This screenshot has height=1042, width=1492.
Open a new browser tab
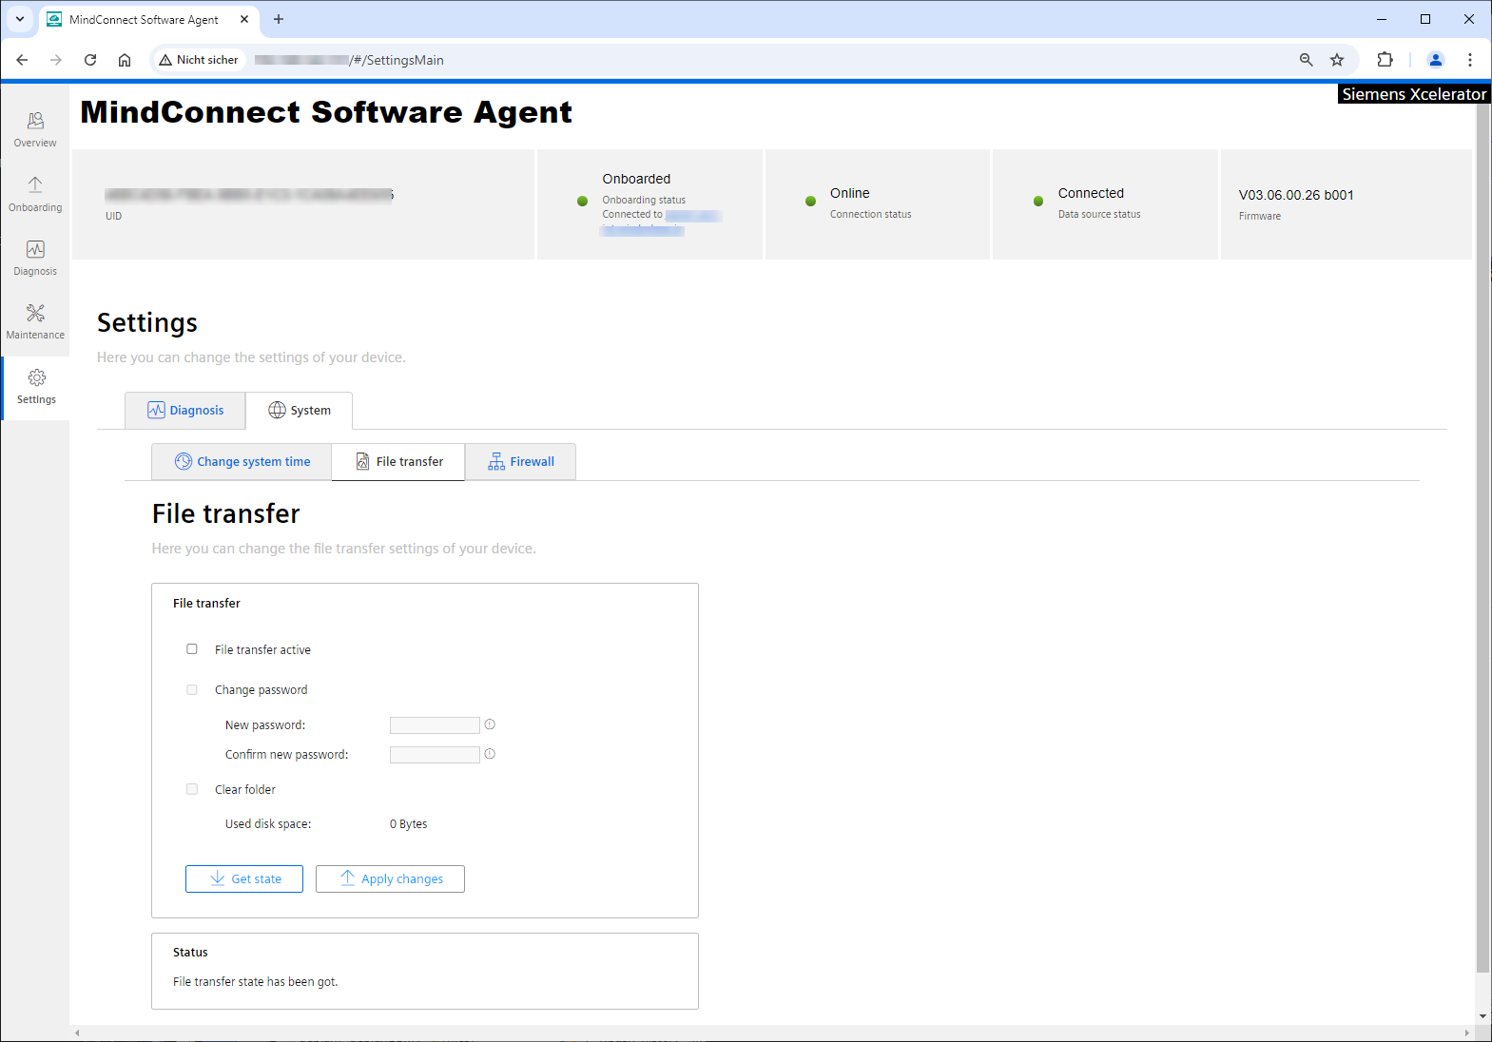(x=279, y=19)
